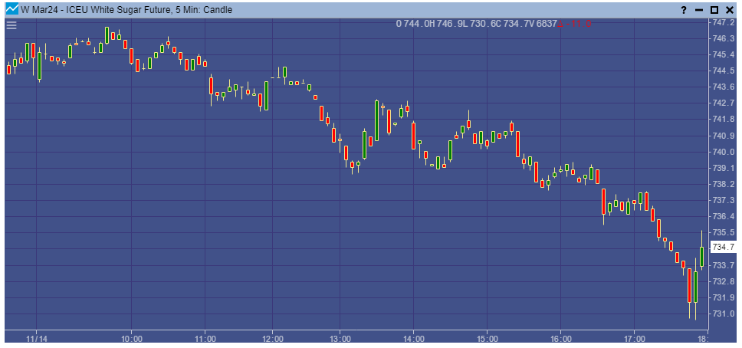Image resolution: width=742 pixels, height=348 pixels.
Task: Select the final green candle near 18:00
Action: coord(702,257)
